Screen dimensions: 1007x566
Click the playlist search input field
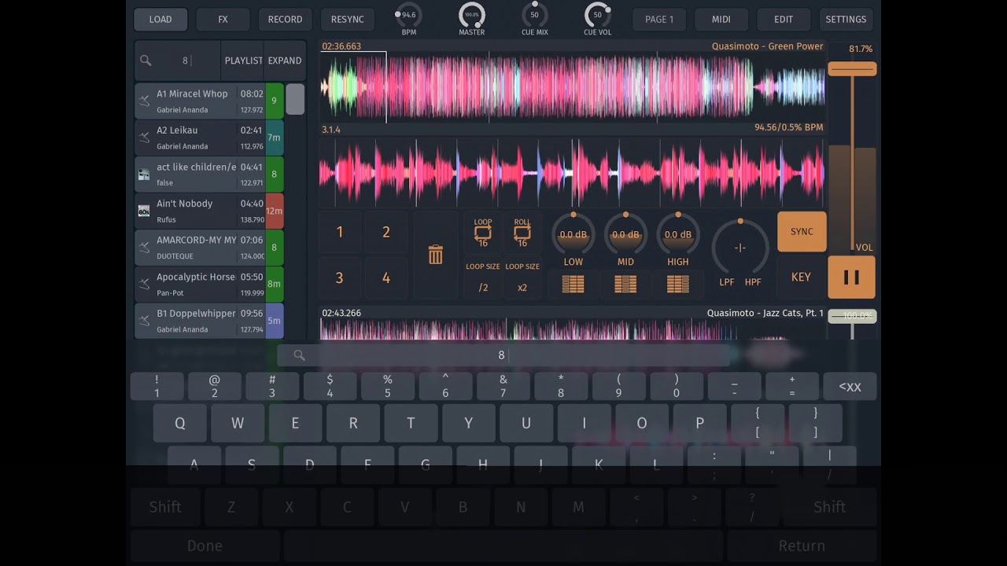[x=177, y=61]
